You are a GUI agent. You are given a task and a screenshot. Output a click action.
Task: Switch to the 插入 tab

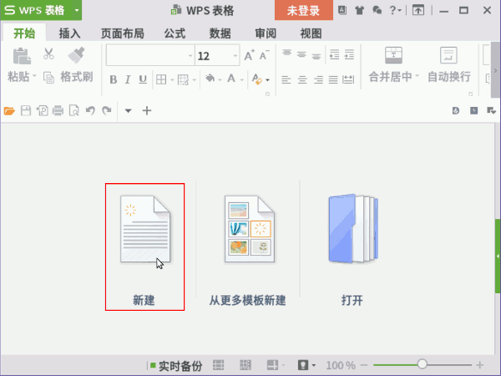point(69,33)
